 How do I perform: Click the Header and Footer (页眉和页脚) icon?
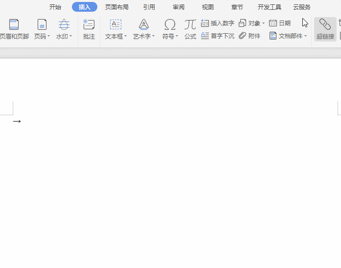14,25
